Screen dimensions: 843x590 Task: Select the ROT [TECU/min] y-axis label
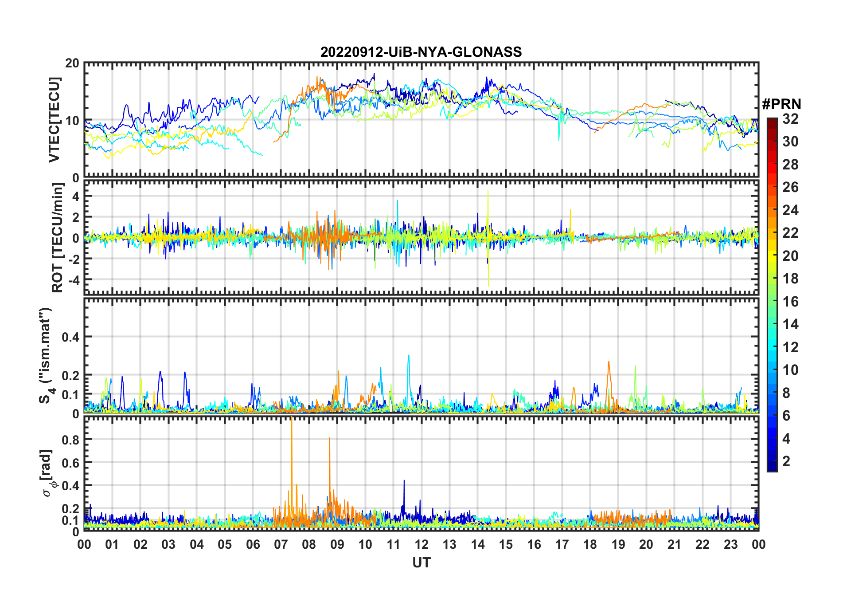(x=58, y=238)
